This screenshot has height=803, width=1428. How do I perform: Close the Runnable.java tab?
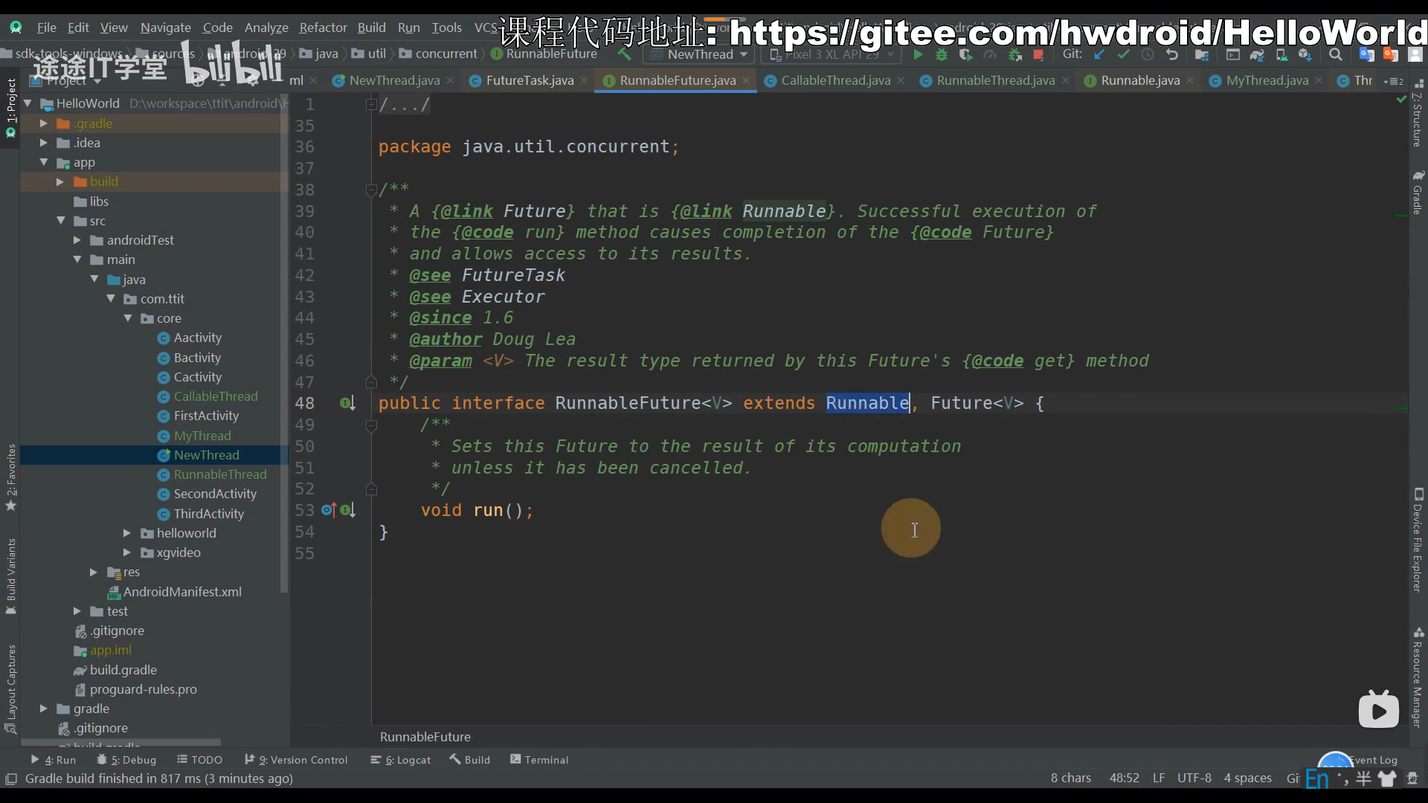tap(1190, 80)
